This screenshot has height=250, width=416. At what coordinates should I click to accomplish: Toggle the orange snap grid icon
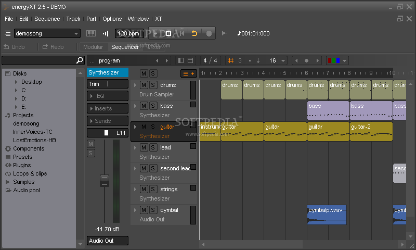click(231, 60)
